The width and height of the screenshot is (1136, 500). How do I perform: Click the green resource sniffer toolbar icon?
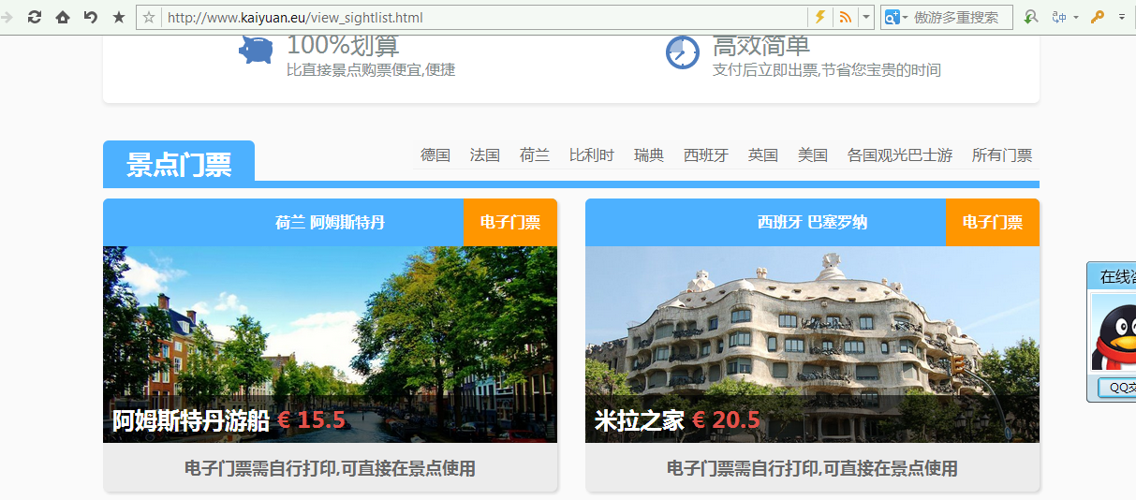[x=1031, y=17]
